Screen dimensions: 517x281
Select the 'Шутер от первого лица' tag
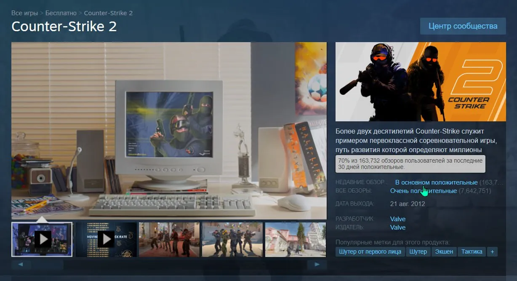370,252
